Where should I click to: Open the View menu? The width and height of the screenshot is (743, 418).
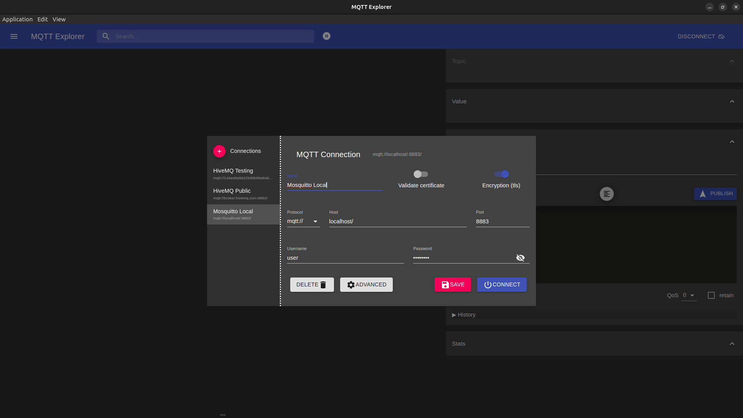pyautogui.click(x=59, y=19)
